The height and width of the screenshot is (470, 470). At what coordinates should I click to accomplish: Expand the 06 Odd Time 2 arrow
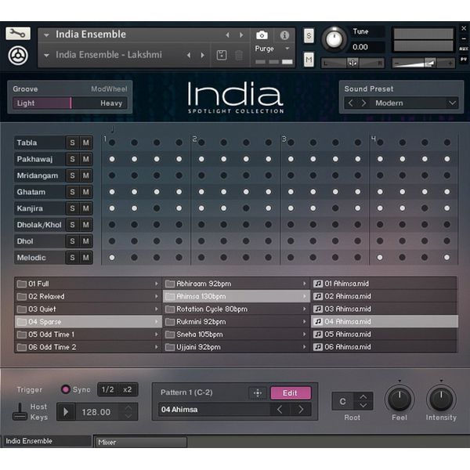pyautogui.click(x=156, y=347)
